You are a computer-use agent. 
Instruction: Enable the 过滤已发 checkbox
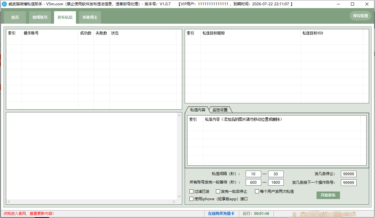point(192,192)
